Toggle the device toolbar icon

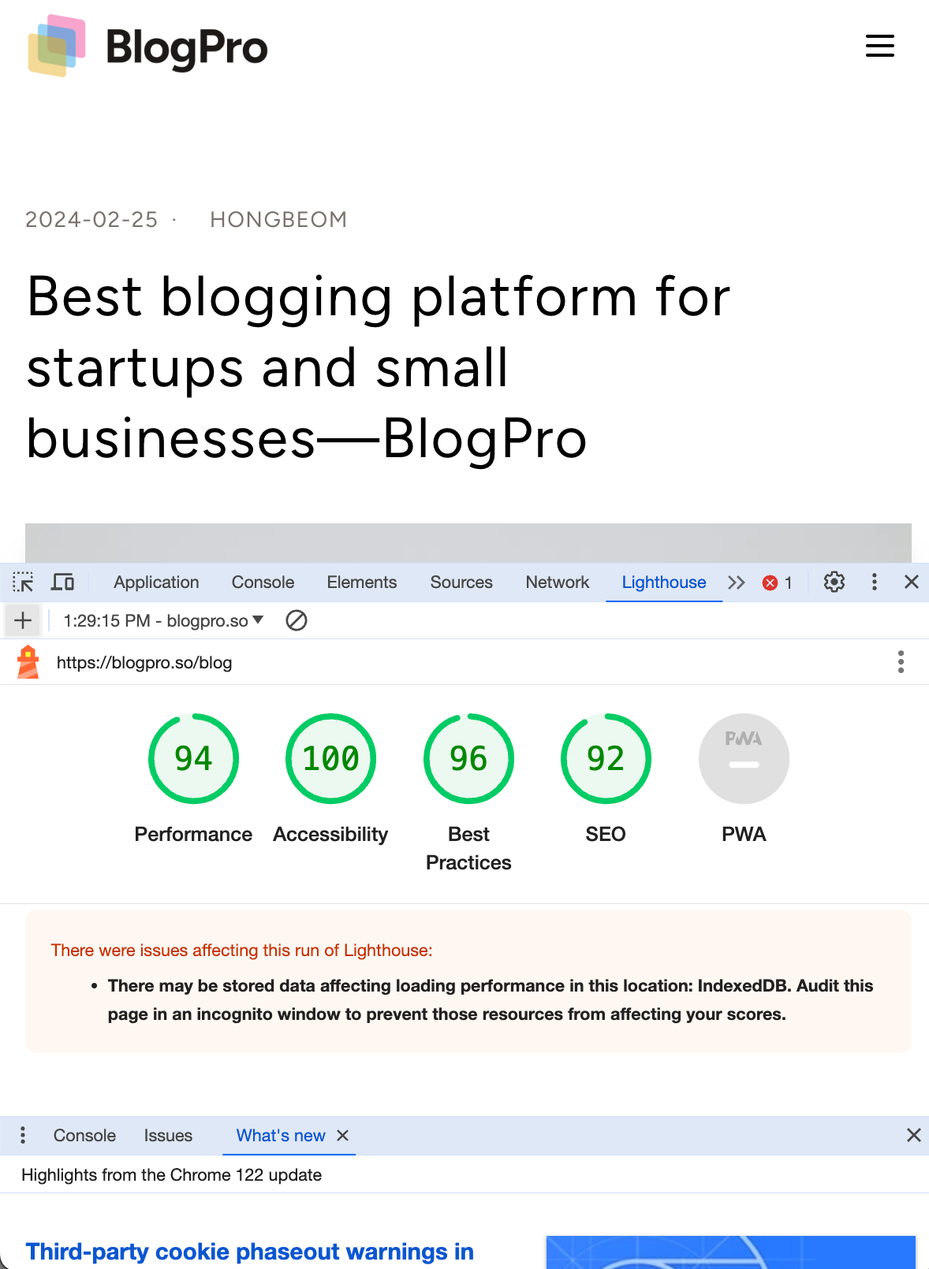tap(63, 582)
